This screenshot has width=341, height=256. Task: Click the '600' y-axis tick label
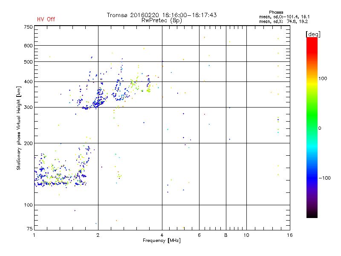click(x=28, y=46)
